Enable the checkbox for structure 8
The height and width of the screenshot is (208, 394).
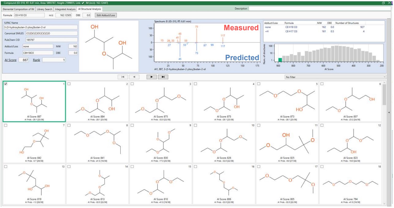[x=69, y=125]
